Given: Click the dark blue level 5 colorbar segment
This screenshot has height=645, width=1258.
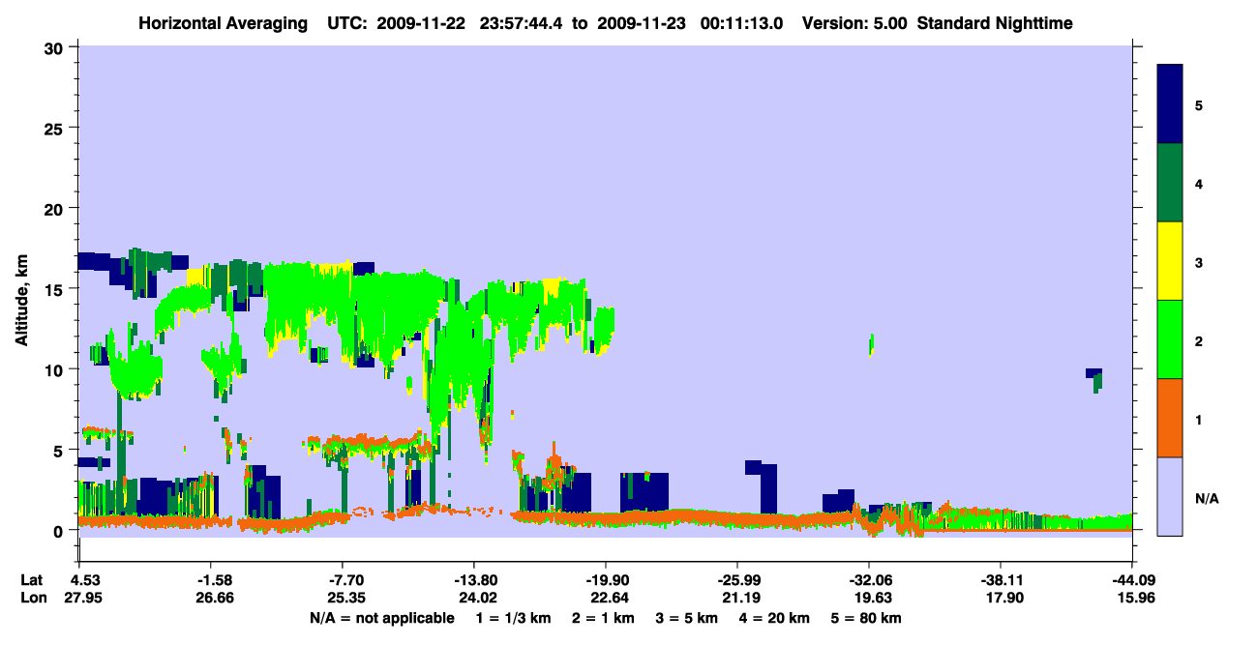Looking at the screenshot, I should coord(1170,104).
